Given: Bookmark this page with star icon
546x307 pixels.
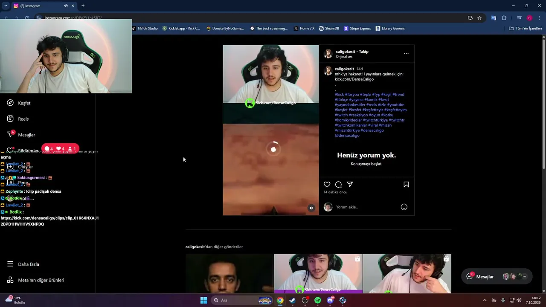Looking at the screenshot, I should click(x=479, y=18).
